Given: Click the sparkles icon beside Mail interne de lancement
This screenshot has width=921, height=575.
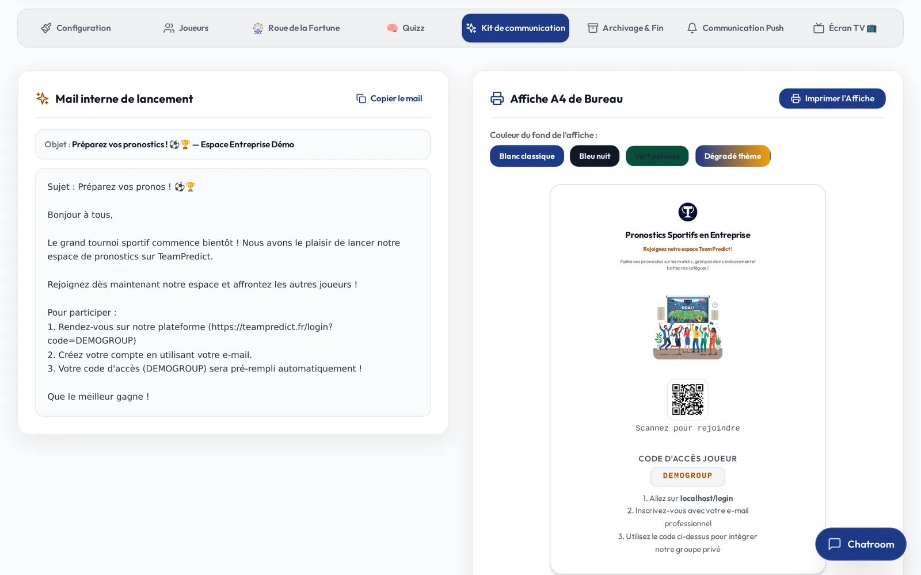Looking at the screenshot, I should pos(43,98).
